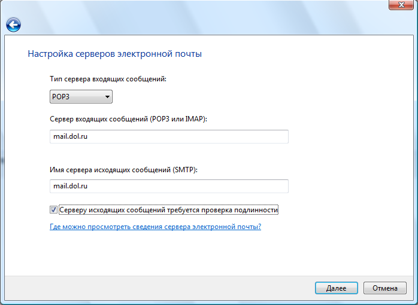Click the blue back arrow icon
418x305 pixels.
pyautogui.click(x=13, y=25)
